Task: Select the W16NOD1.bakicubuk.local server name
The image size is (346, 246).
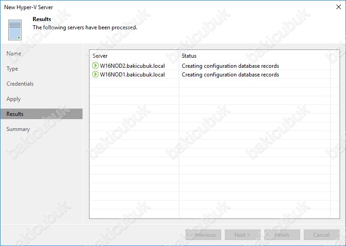Action: pyautogui.click(x=133, y=75)
